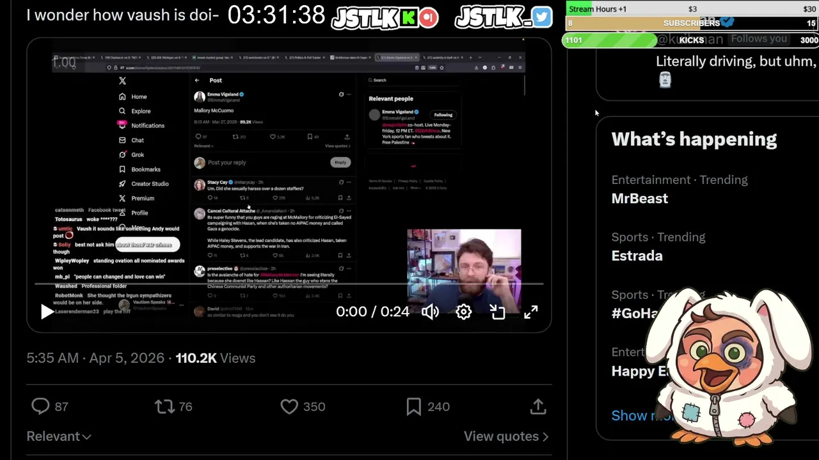Click the What's happening heading

(x=694, y=139)
